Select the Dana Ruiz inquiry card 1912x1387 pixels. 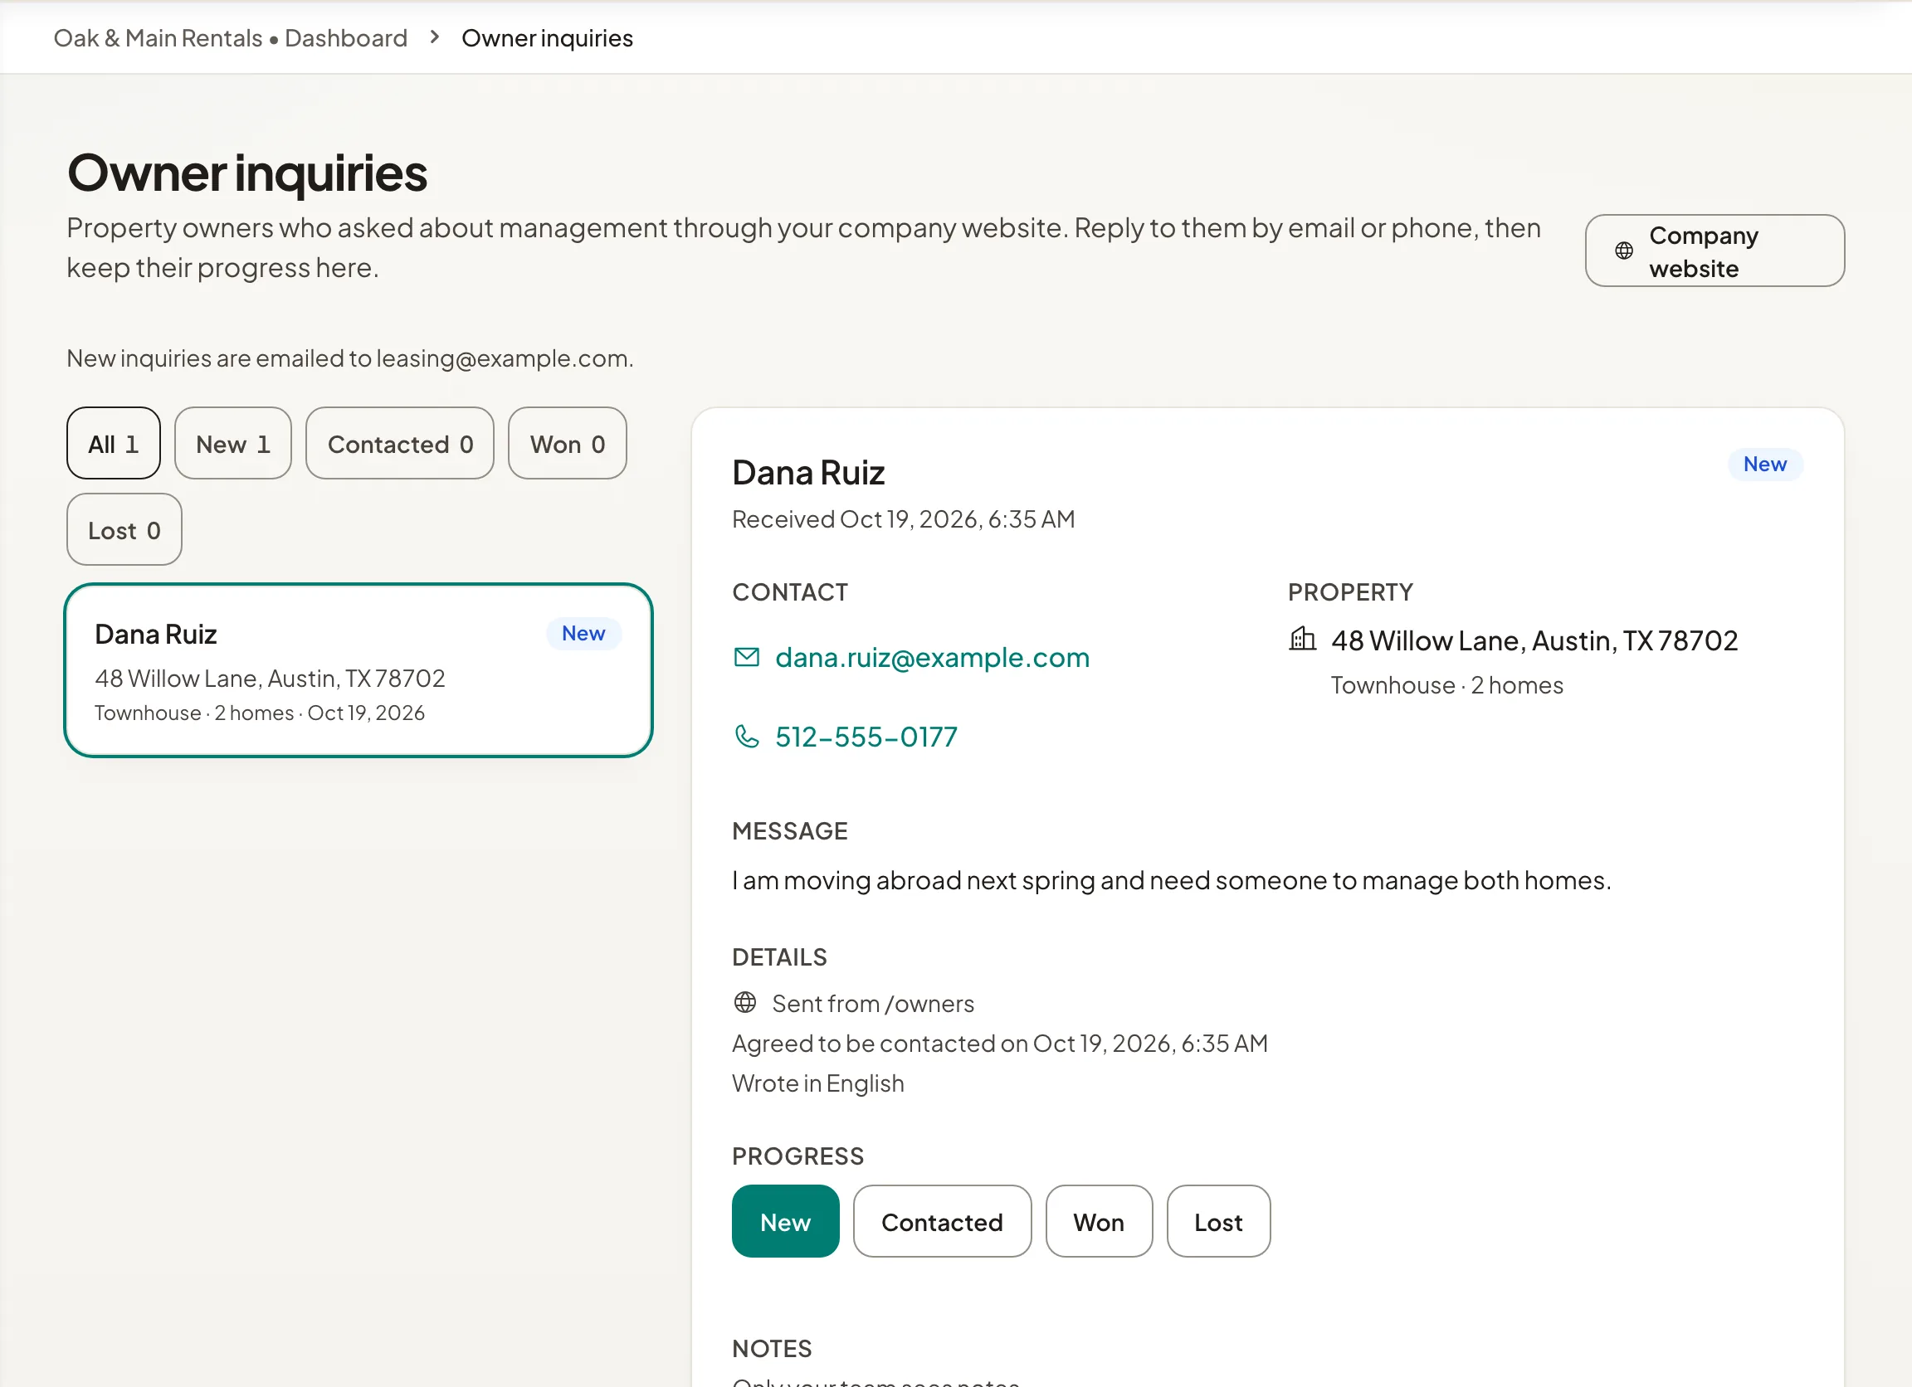(358, 670)
